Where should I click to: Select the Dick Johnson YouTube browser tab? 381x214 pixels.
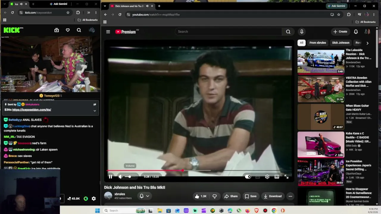click(x=132, y=6)
